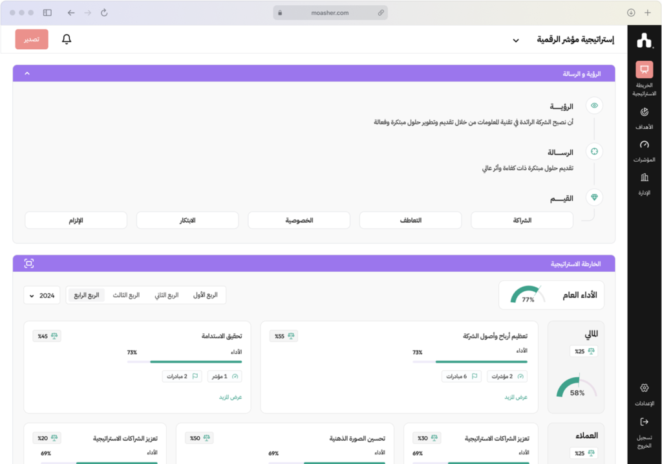Click the تصدير export button

32,39
